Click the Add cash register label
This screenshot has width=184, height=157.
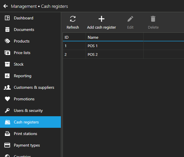pyautogui.click(x=102, y=27)
